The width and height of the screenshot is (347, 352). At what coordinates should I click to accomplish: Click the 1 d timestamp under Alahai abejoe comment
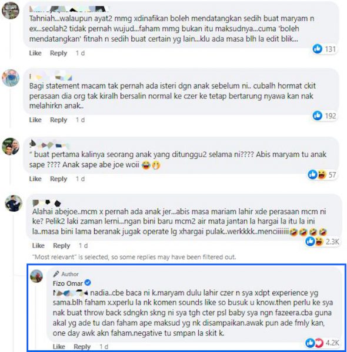[83, 246]
